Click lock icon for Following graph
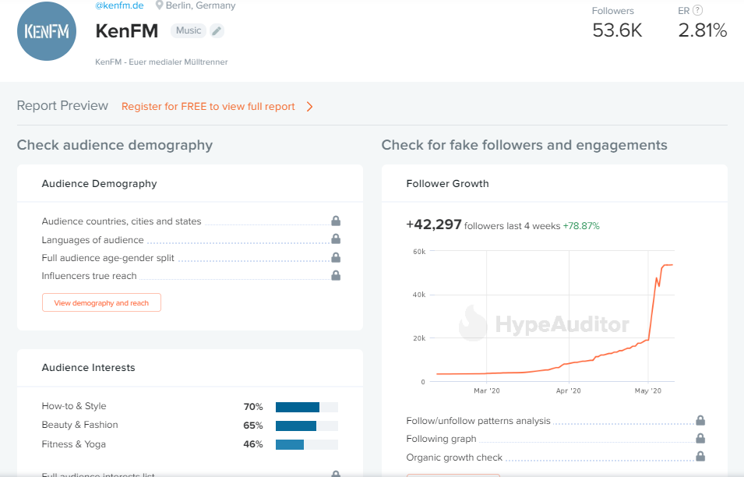The width and height of the screenshot is (744, 477). coord(700,438)
